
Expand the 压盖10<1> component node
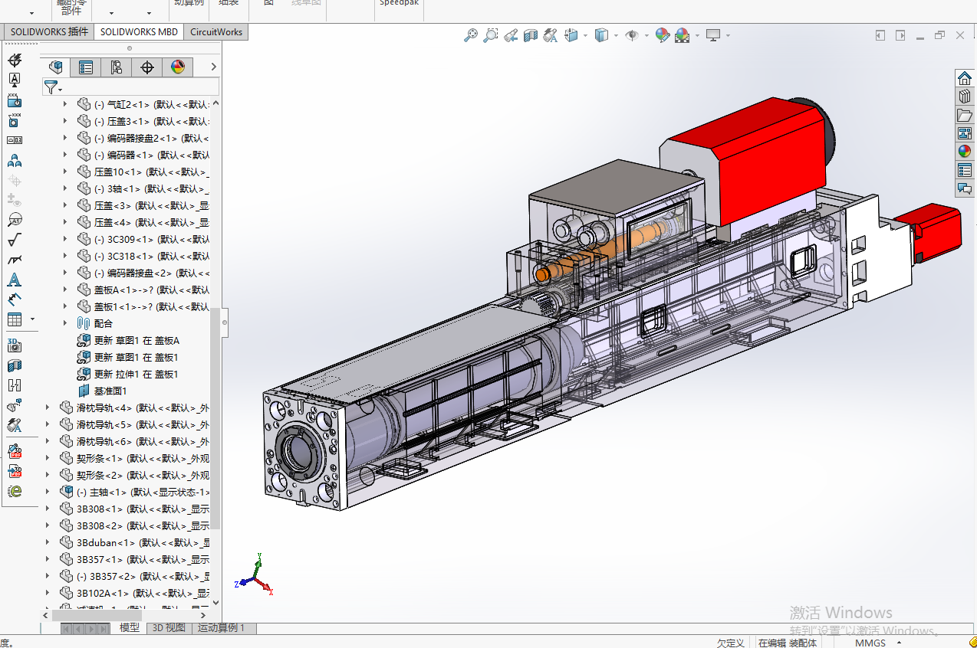click(65, 172)
